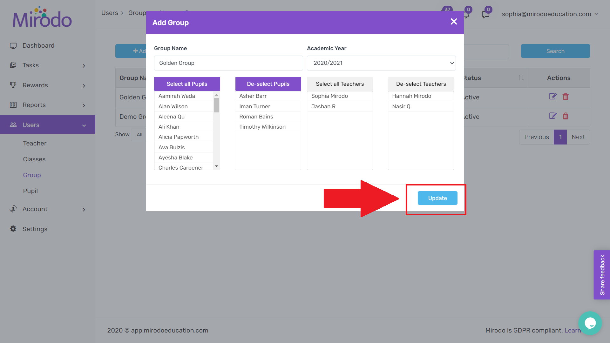Screen dimensions: 610x343
Task: Click the Users breadcrumb link
Action: coord(110,13)
